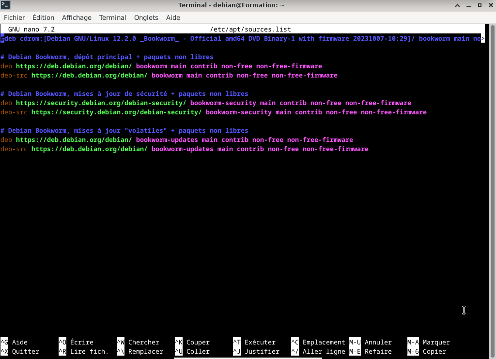The image size is (496, 359).
Task: Click the ^/ Aller ligne shortcut hint
Action: tap(318, 351)
